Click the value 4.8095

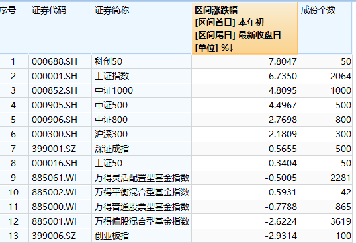283,90
